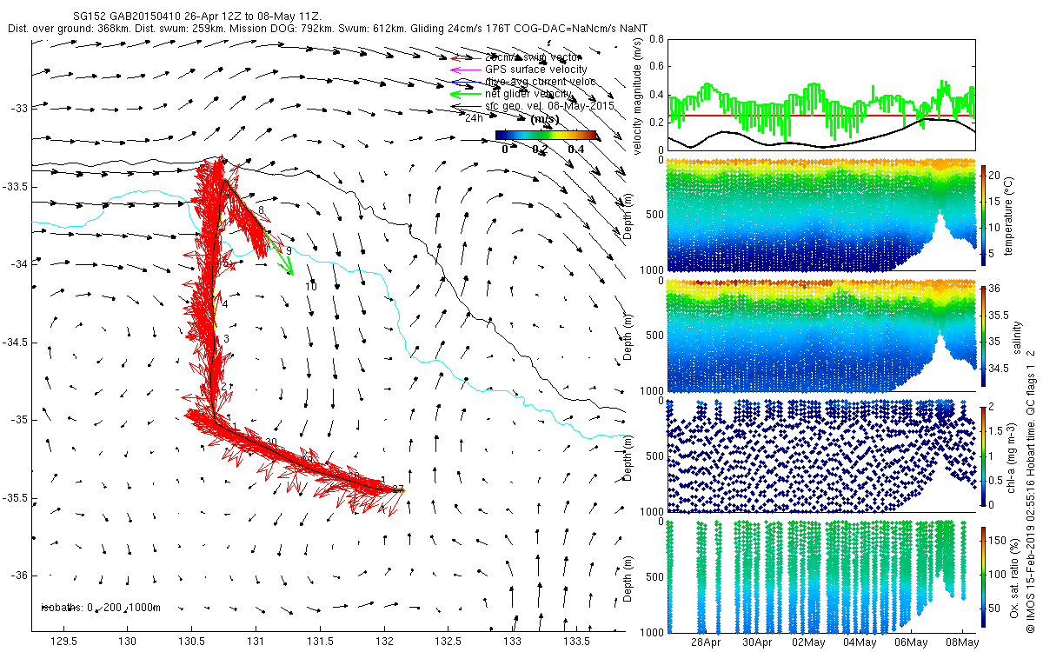Click the '-35' latitude tick label
Viewport: 1043px width, 652px height.
tap(18, 420)
